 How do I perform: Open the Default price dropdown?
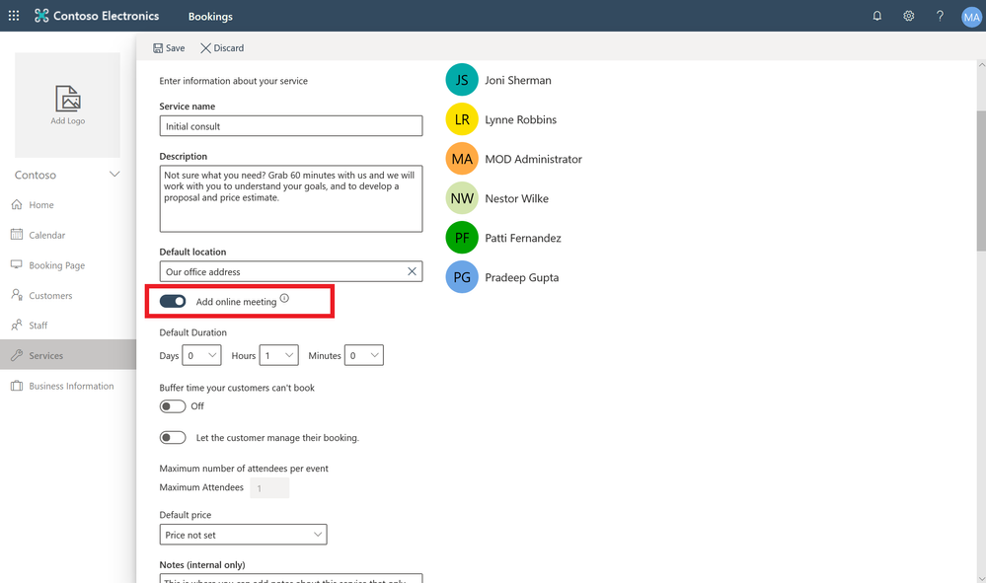pyautogui.click(x=244, y=535)
